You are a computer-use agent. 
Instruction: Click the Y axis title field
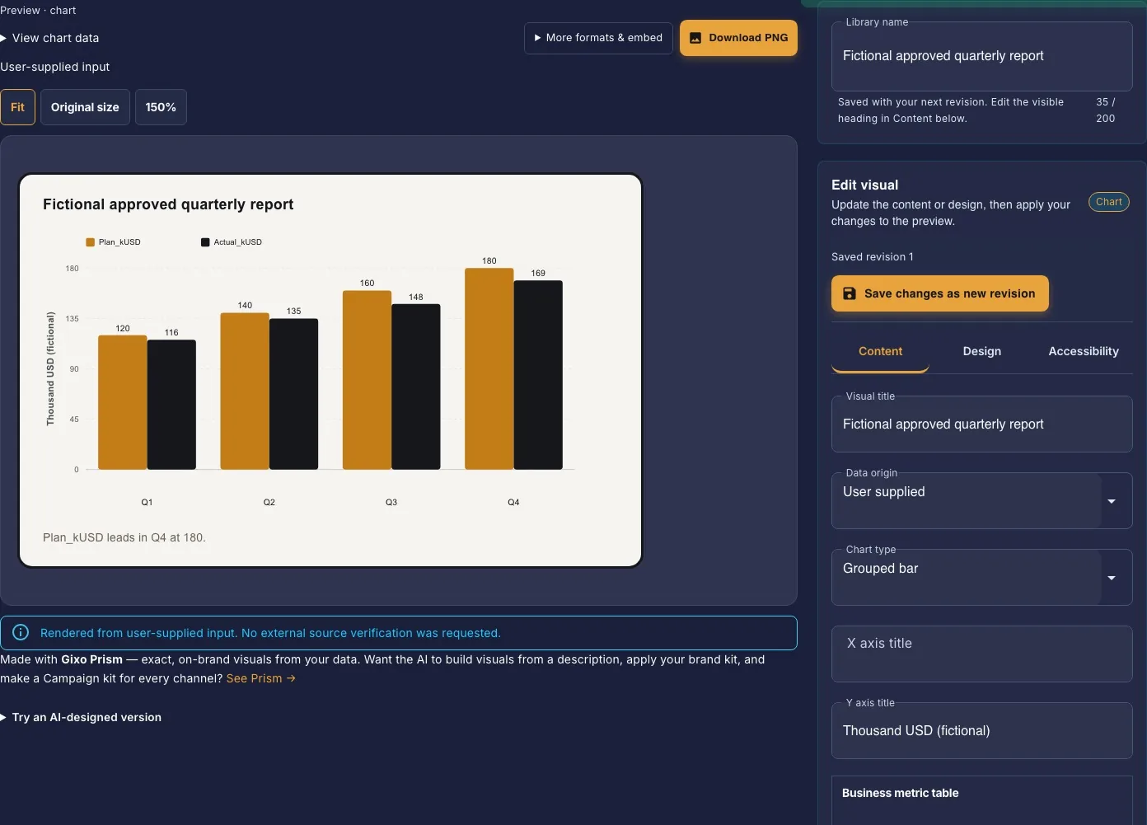tap(981, 730)
